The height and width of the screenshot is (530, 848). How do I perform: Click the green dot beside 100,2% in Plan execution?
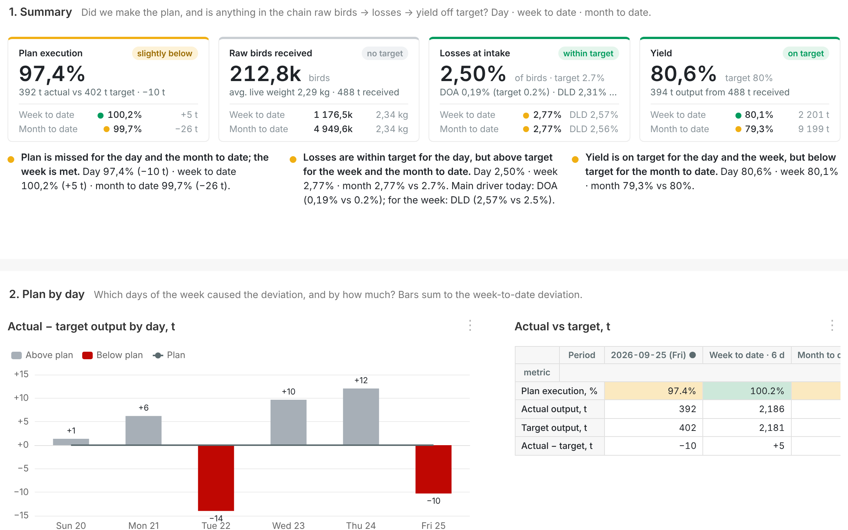click(x=101, y=115)
